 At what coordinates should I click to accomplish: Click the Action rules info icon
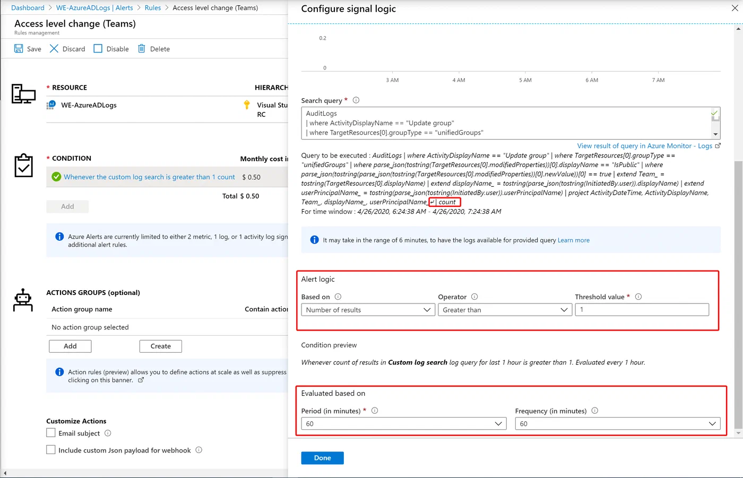tap(59, 372)
